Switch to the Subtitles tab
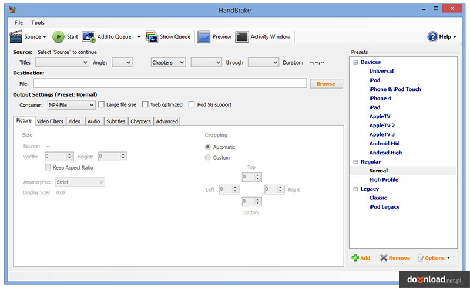The width and height of the screenshot is (470, 288). point(116,121)
